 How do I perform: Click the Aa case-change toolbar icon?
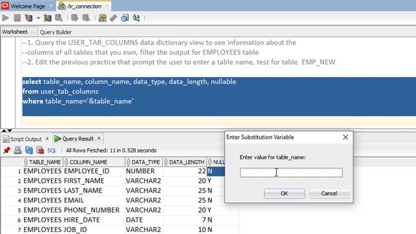(136, 18)
